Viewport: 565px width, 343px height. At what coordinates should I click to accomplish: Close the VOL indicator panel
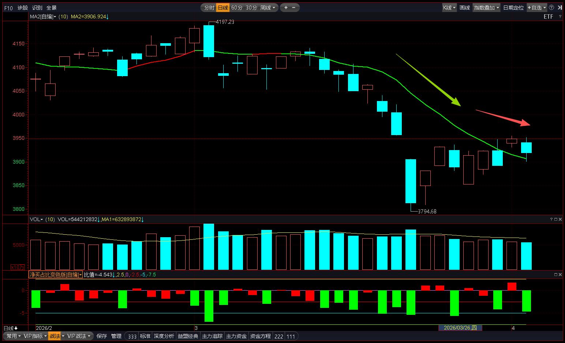(x=560, y=219)
